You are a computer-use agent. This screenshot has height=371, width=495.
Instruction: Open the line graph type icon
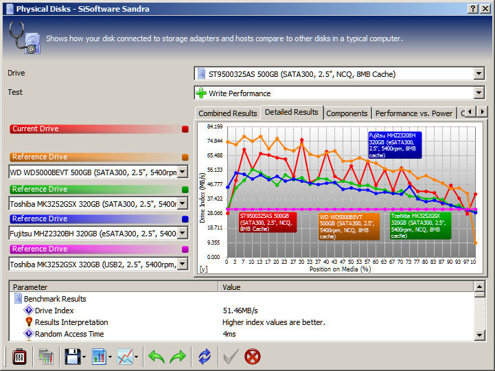[x=125, y=357]
